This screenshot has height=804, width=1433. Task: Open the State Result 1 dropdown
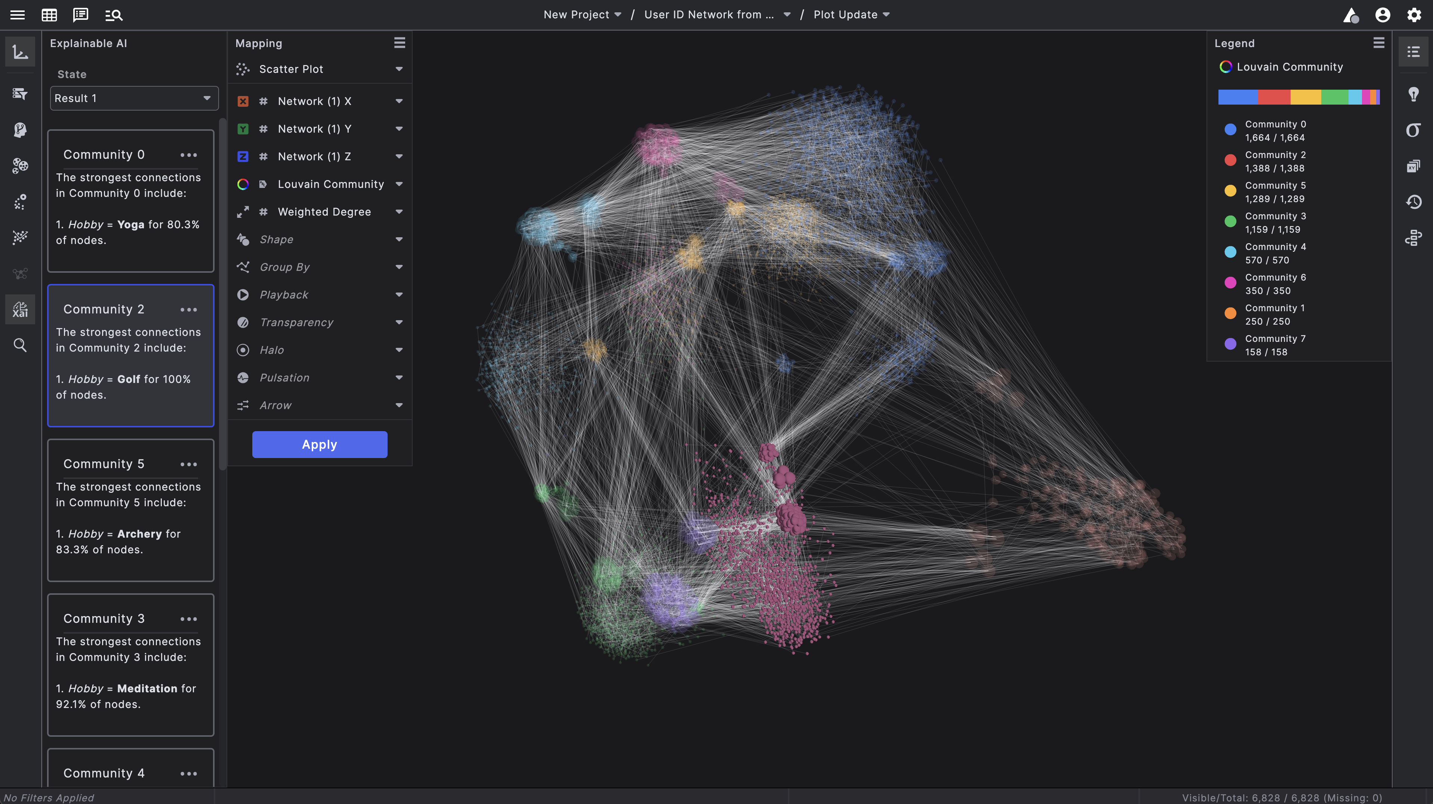(x=134, y=98)
